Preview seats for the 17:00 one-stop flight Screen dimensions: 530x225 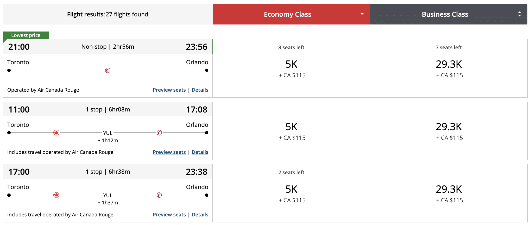click(169, 215)
